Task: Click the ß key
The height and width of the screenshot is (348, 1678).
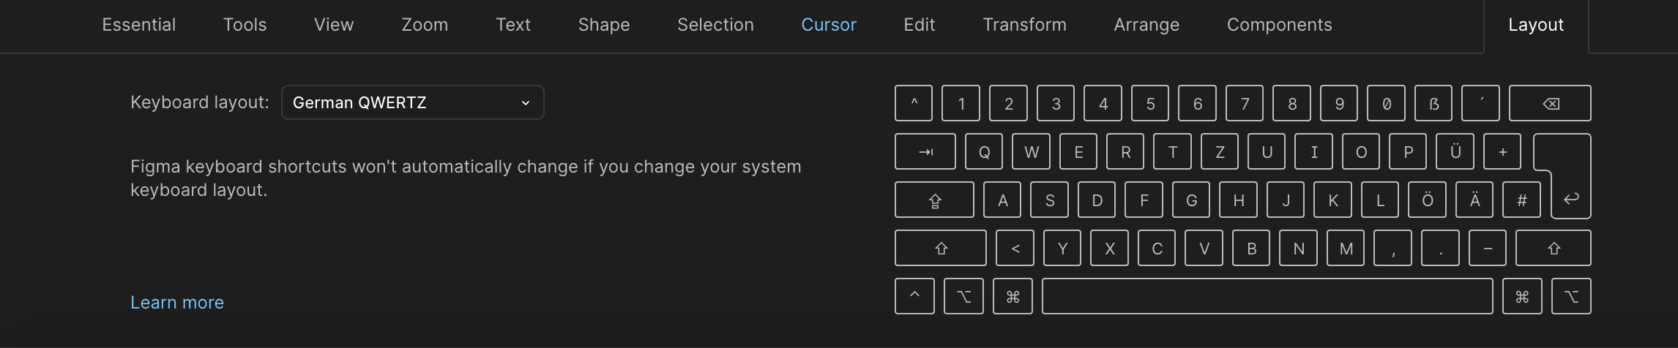Action: tap(1433, 103)
